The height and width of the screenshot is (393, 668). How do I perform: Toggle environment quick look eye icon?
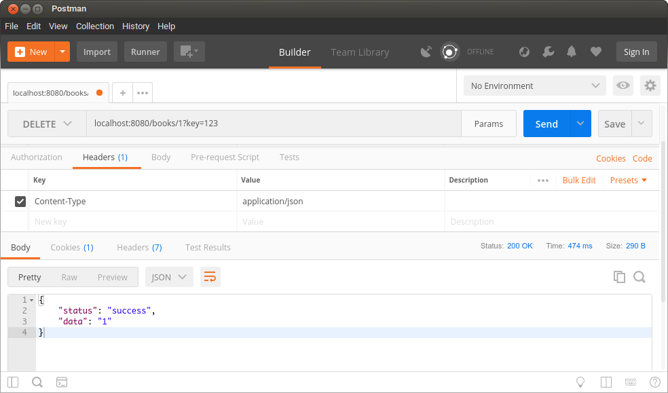coord(623,86)
